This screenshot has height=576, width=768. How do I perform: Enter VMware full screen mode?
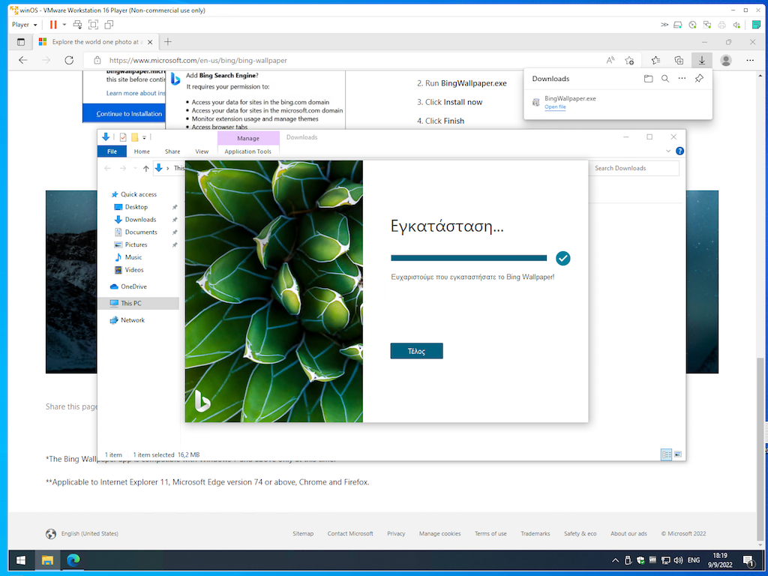point(93,25)
